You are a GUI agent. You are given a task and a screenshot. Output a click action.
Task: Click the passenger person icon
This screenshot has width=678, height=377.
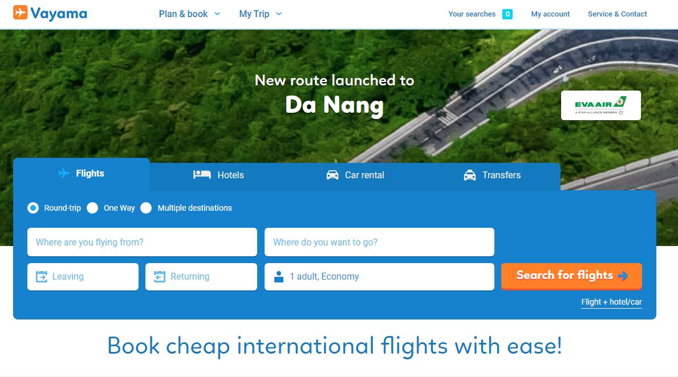click(279, 276)
